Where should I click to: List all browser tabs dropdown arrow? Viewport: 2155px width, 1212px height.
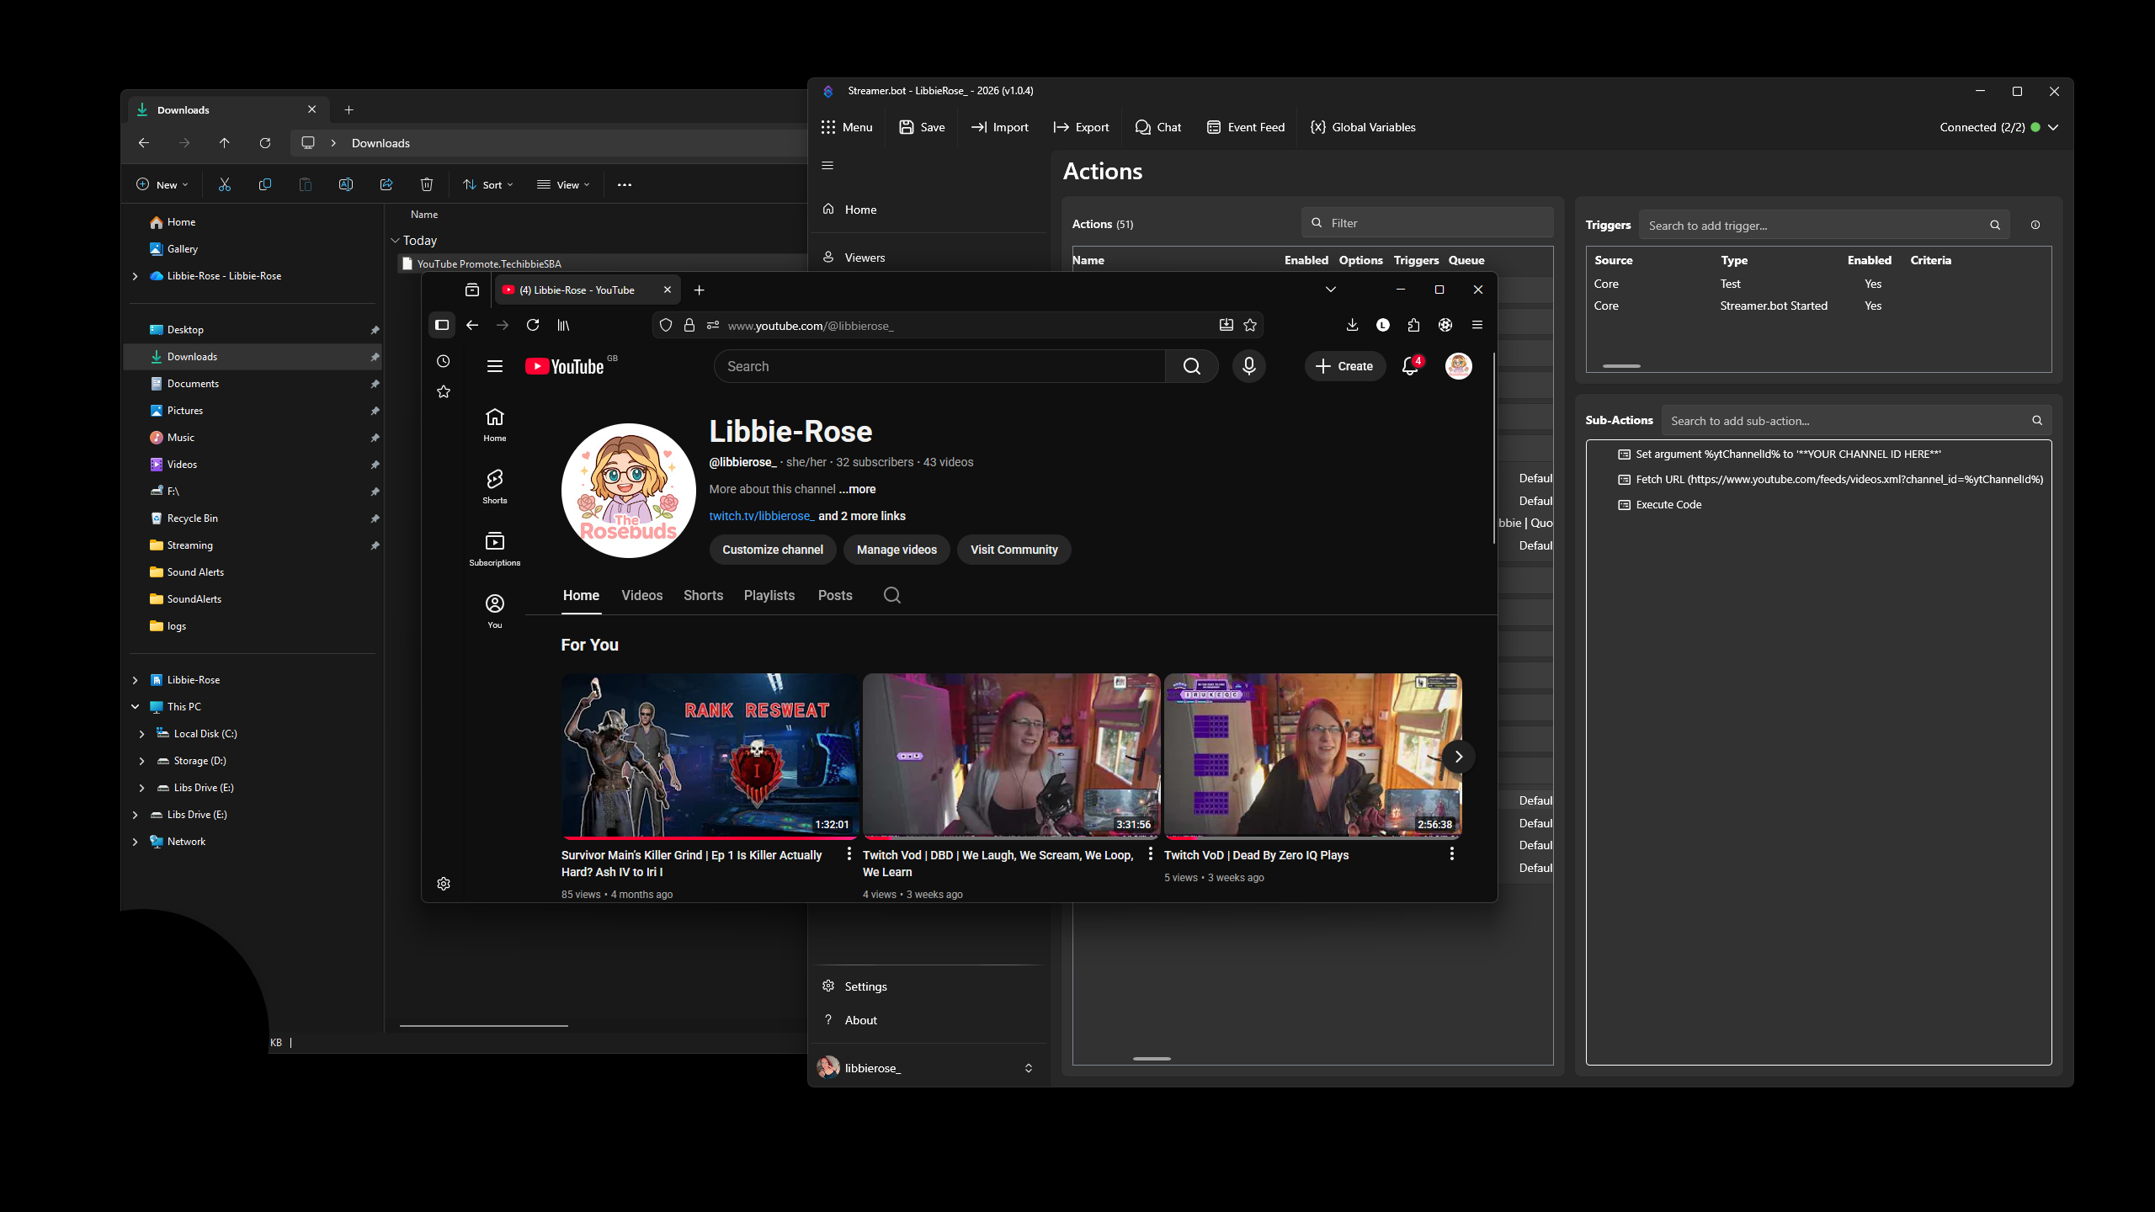point(1331,290)
